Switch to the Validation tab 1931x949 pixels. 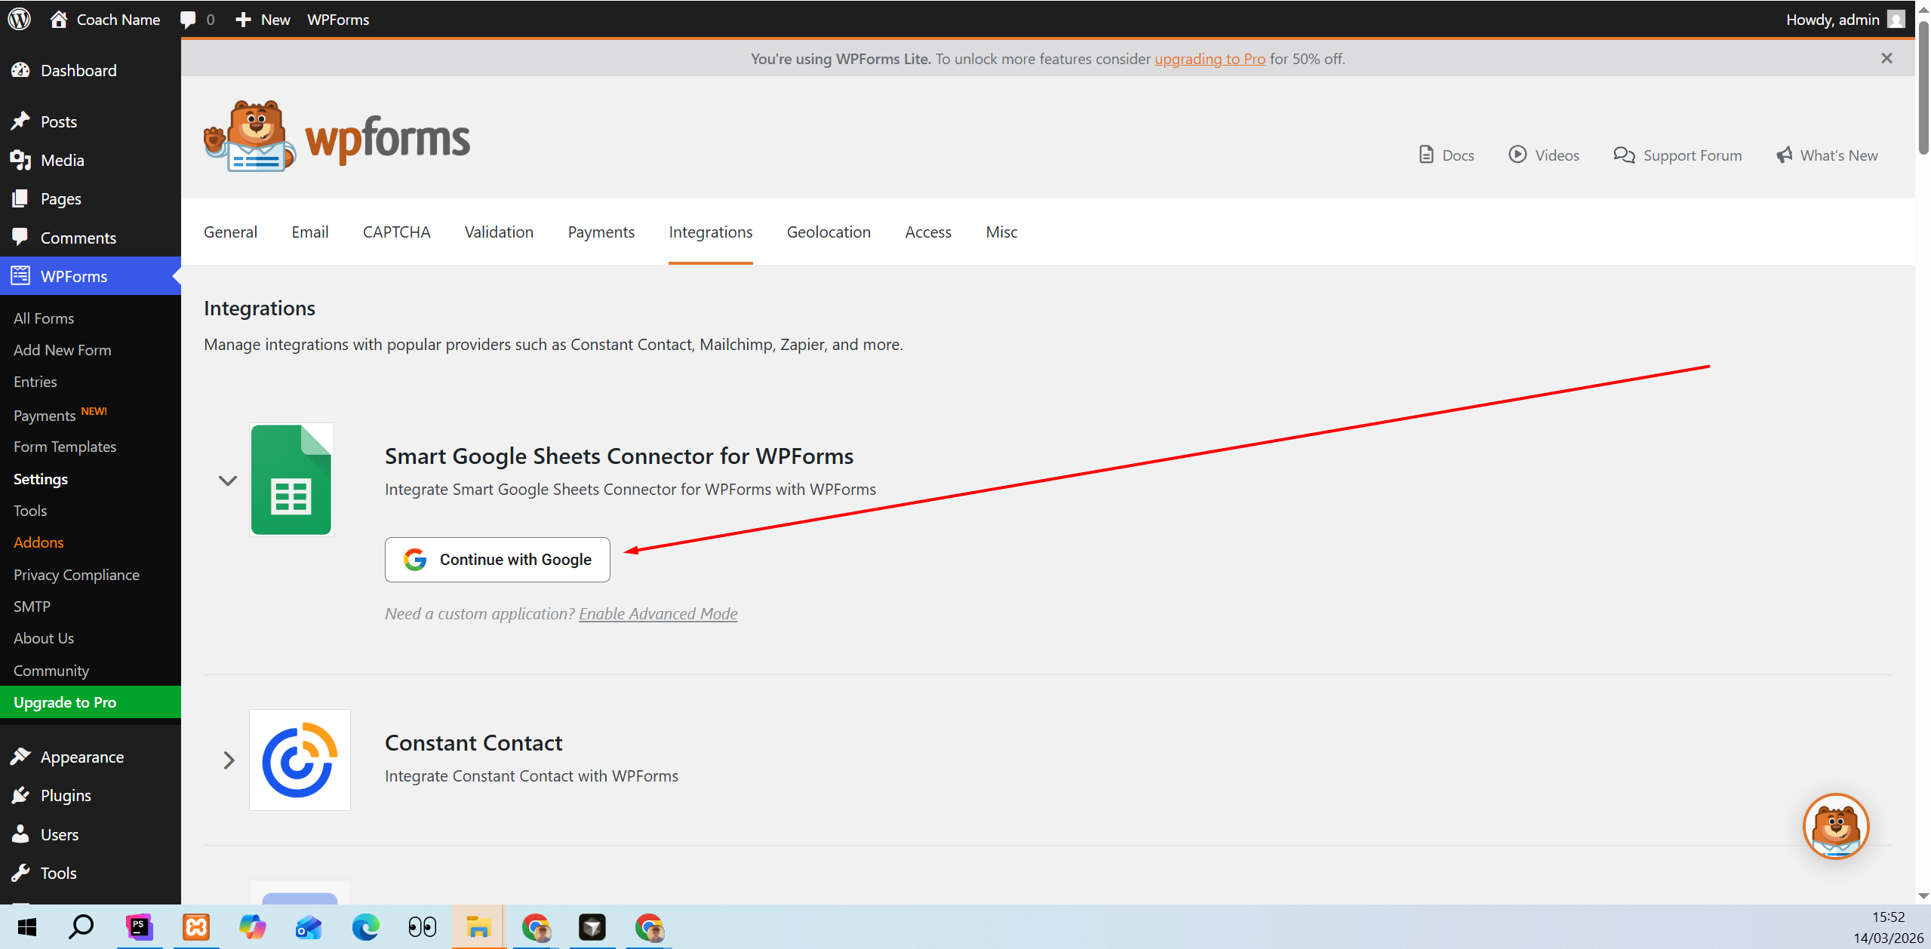tap(499, 232)
